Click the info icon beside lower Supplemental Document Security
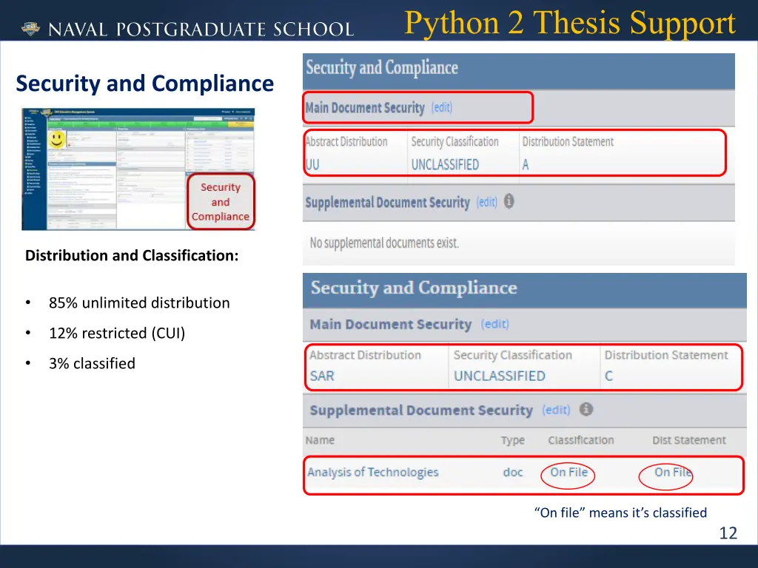 click(x=586, y=409)
